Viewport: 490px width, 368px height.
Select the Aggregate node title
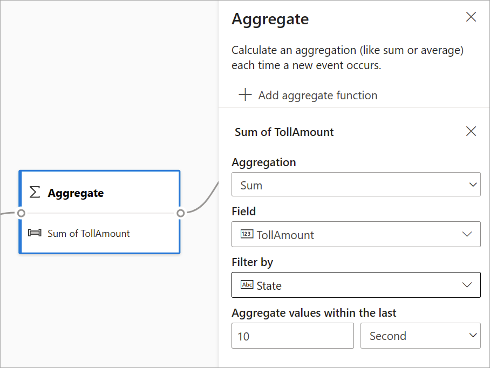tap(76, 193)
